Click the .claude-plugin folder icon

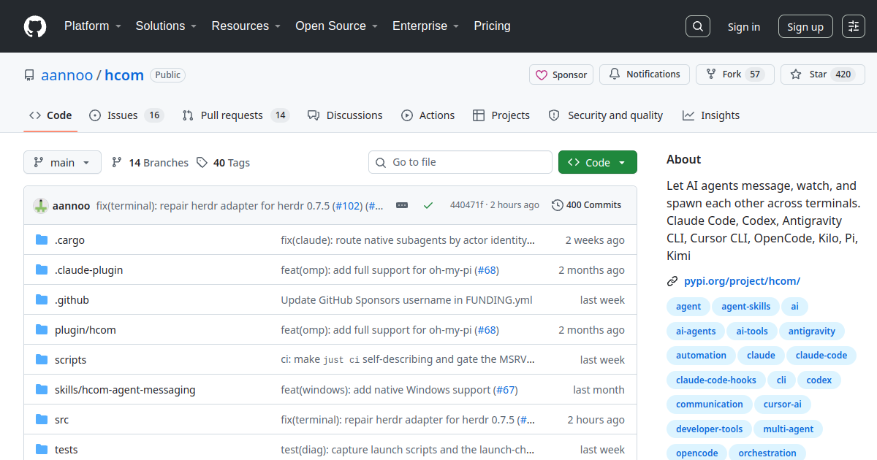(x=42, y=270)
